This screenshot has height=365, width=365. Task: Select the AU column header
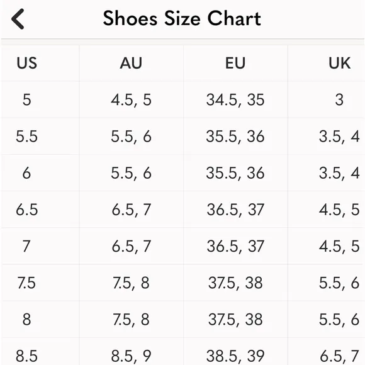(x=131, y=63)
